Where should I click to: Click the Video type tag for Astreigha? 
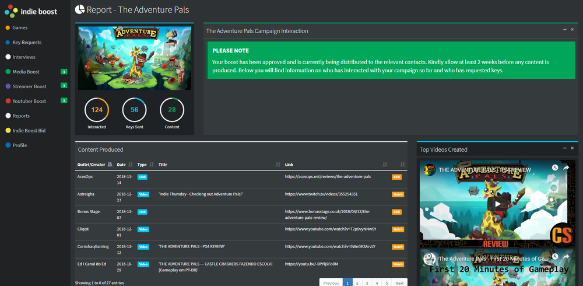click(x=143, y=194)
